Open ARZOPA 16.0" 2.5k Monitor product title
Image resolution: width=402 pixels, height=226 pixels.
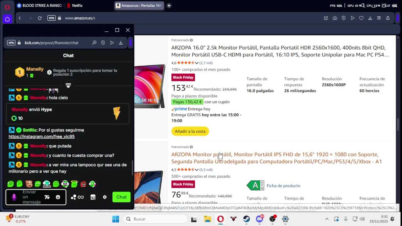[280, 51]
